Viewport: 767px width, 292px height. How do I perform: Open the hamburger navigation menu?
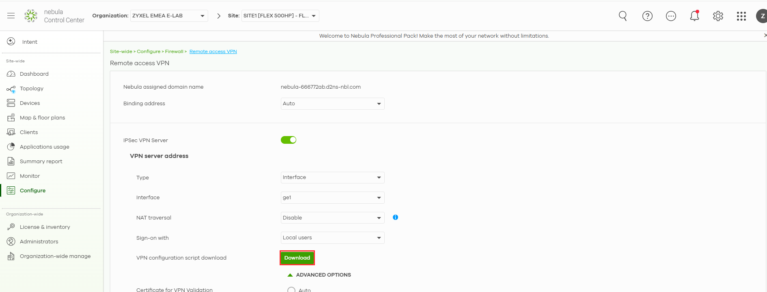(x=11, y=16)
